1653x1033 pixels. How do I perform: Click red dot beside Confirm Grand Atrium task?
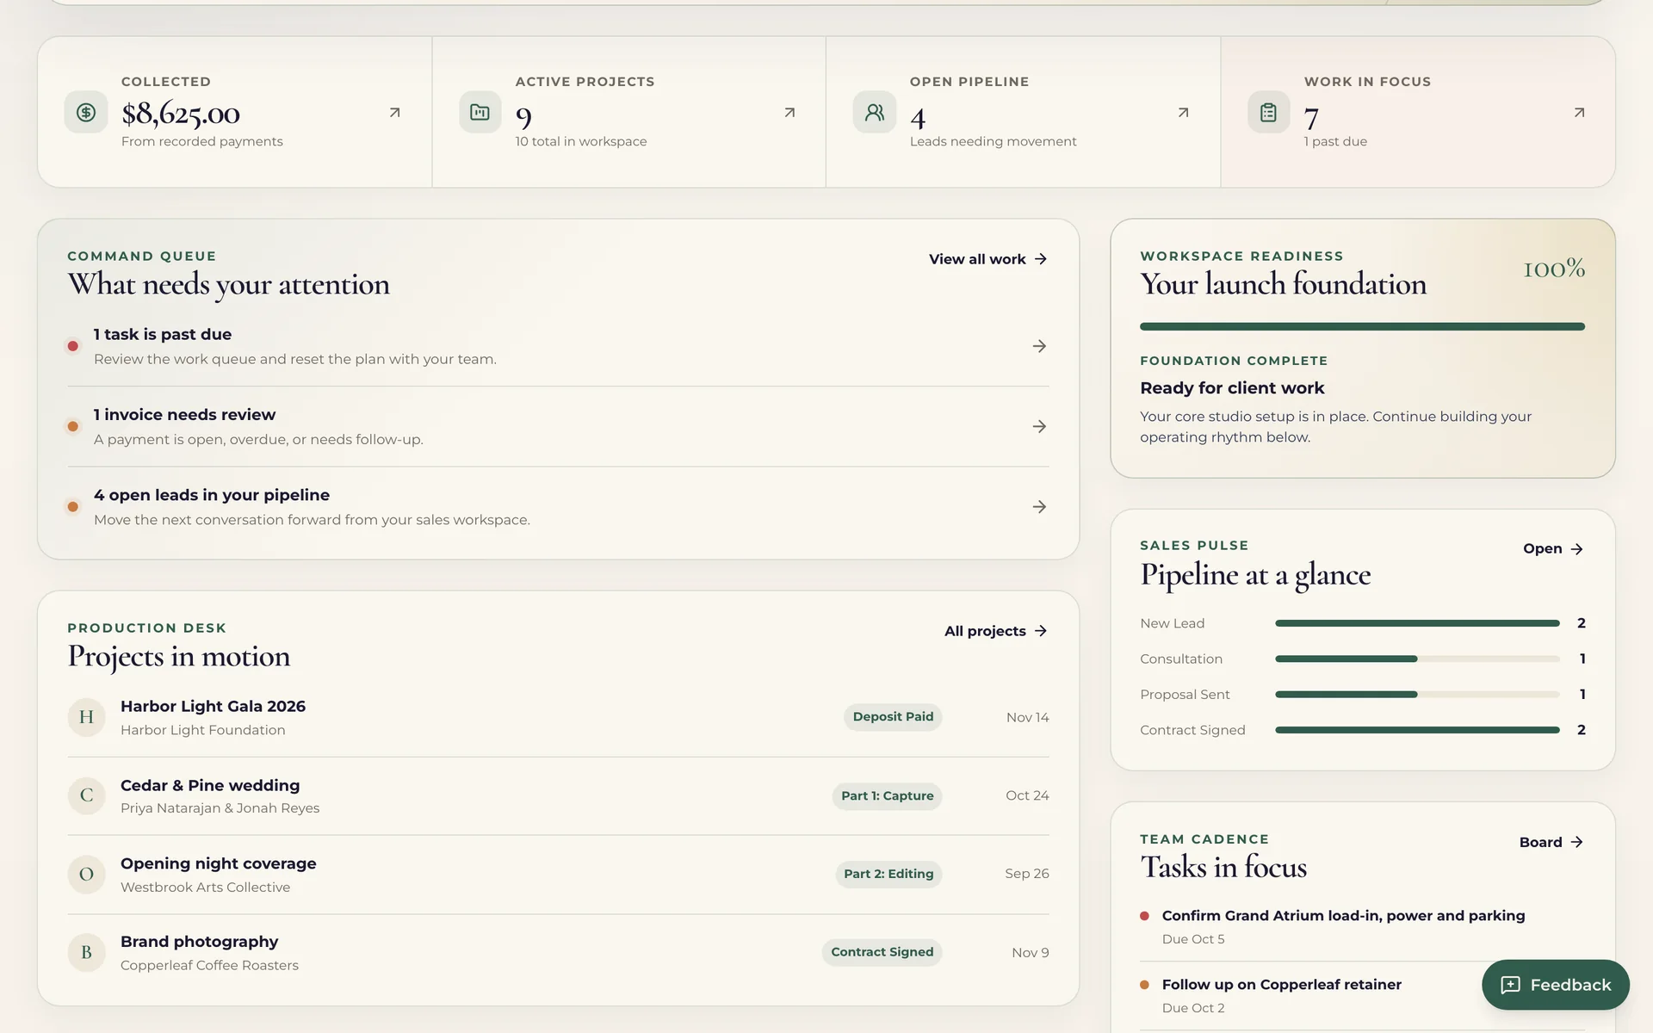point(1145,916)
